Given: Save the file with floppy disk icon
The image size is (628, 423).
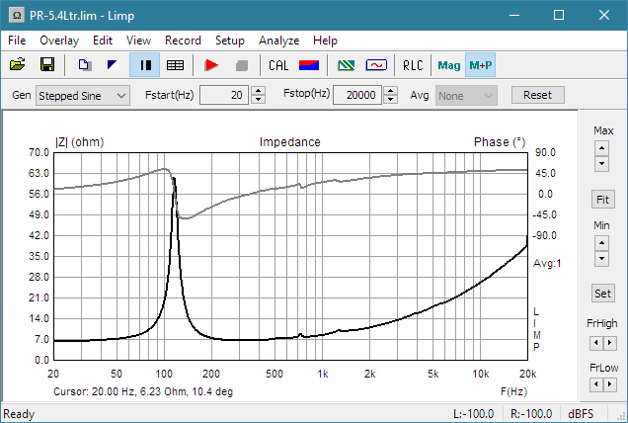Looking at the screenshot, I should [47, 64].
